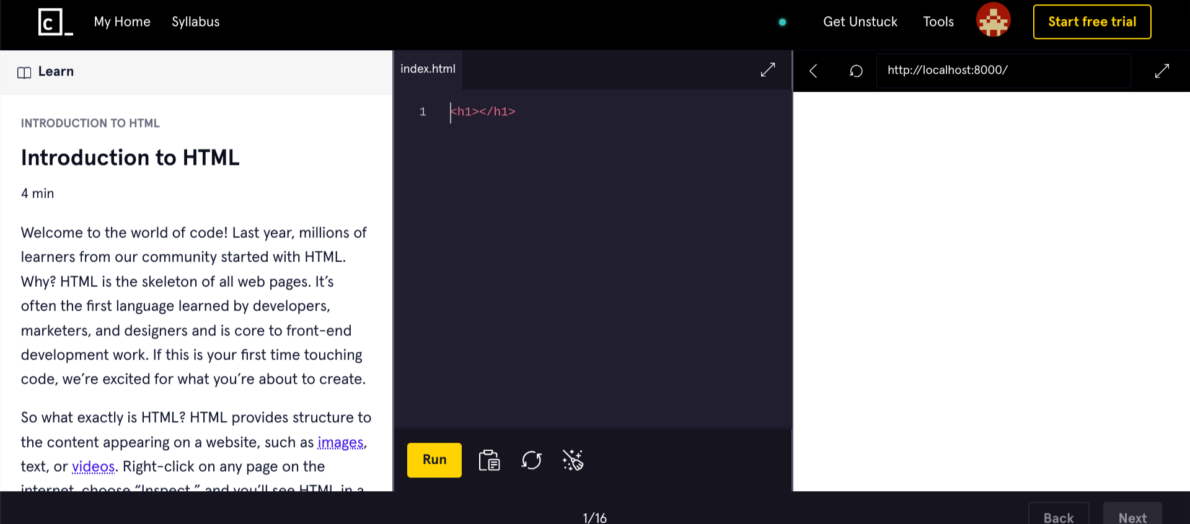Open the My Home menu
The image size is (1190, 524).
122,22
